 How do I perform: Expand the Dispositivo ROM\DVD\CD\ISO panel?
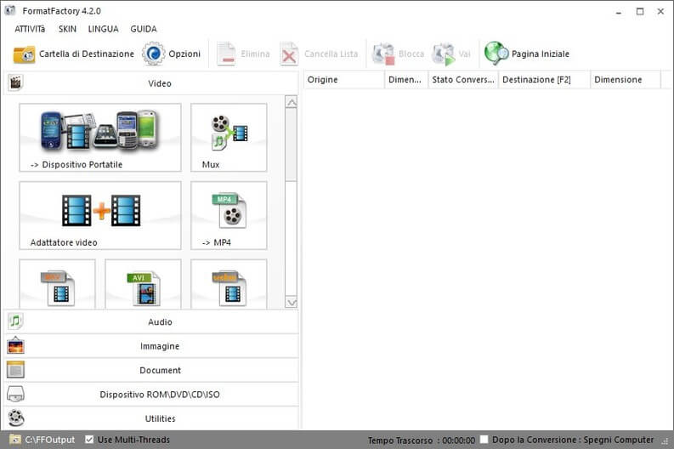[151, 394]
